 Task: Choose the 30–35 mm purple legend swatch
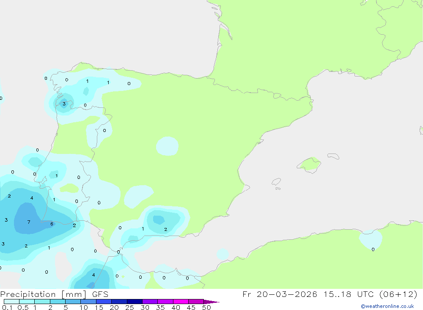[x=150, y=302]
